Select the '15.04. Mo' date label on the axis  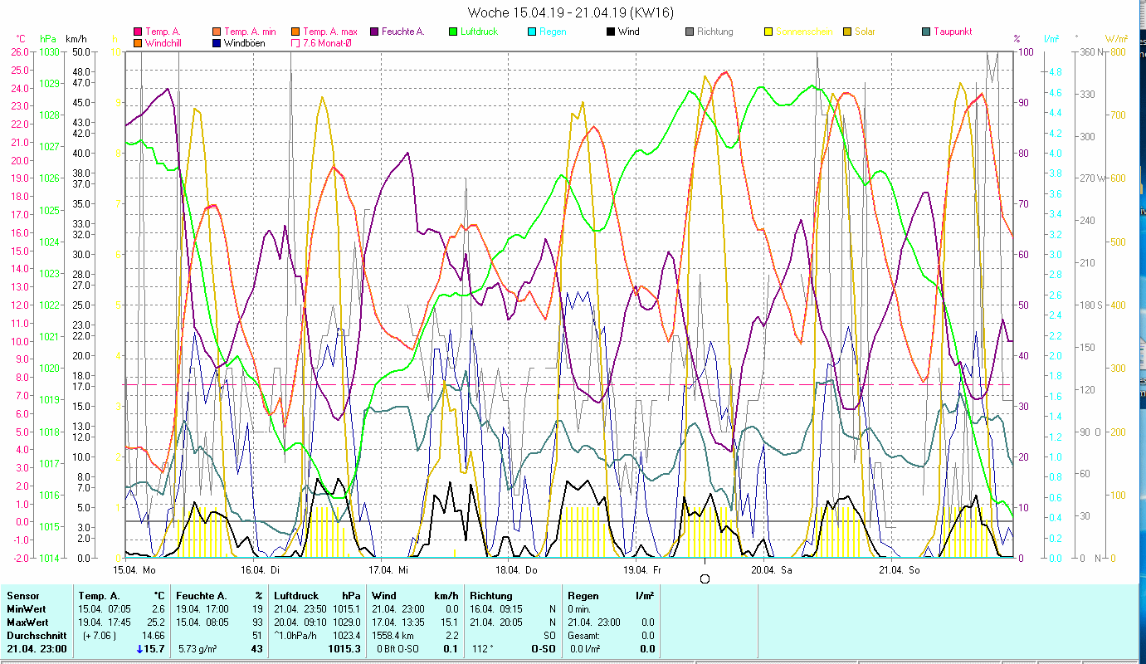click(x=134, y=569)
